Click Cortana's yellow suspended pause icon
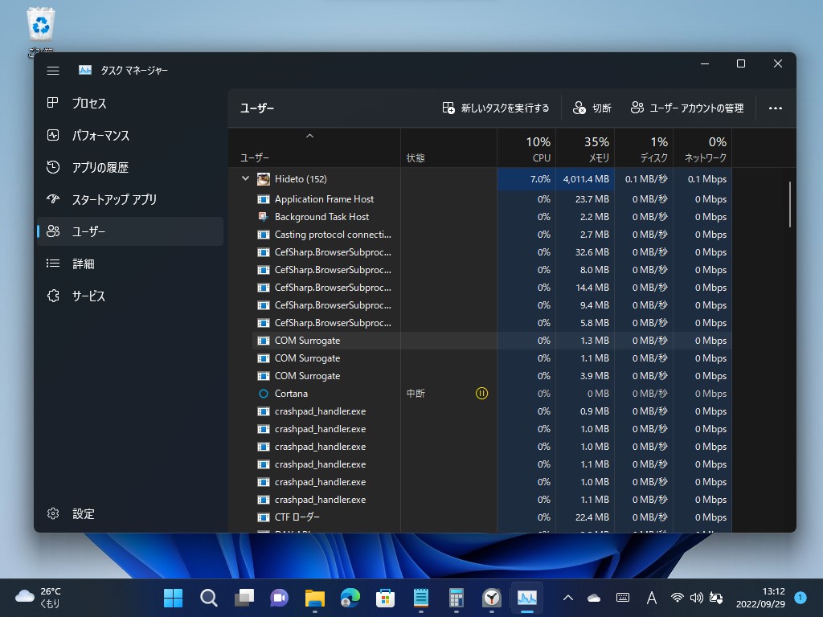The image size is (823, 617). 481,393
